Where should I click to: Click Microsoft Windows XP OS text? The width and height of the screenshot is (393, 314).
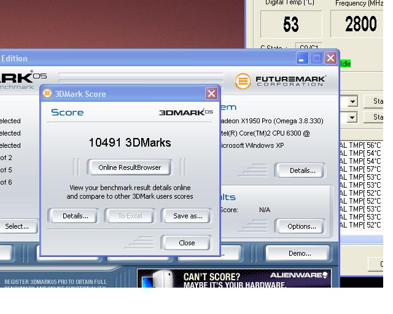point(252,145)
